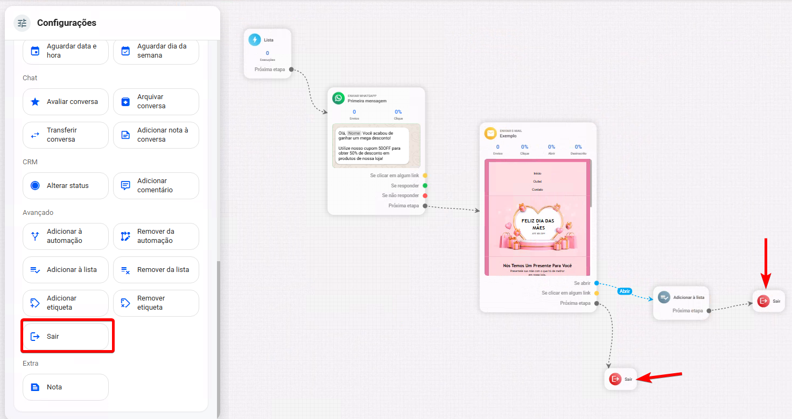Screen dimensions: 792x419
Task: Click the Transferir conversa button label
Action: [62, 135]
